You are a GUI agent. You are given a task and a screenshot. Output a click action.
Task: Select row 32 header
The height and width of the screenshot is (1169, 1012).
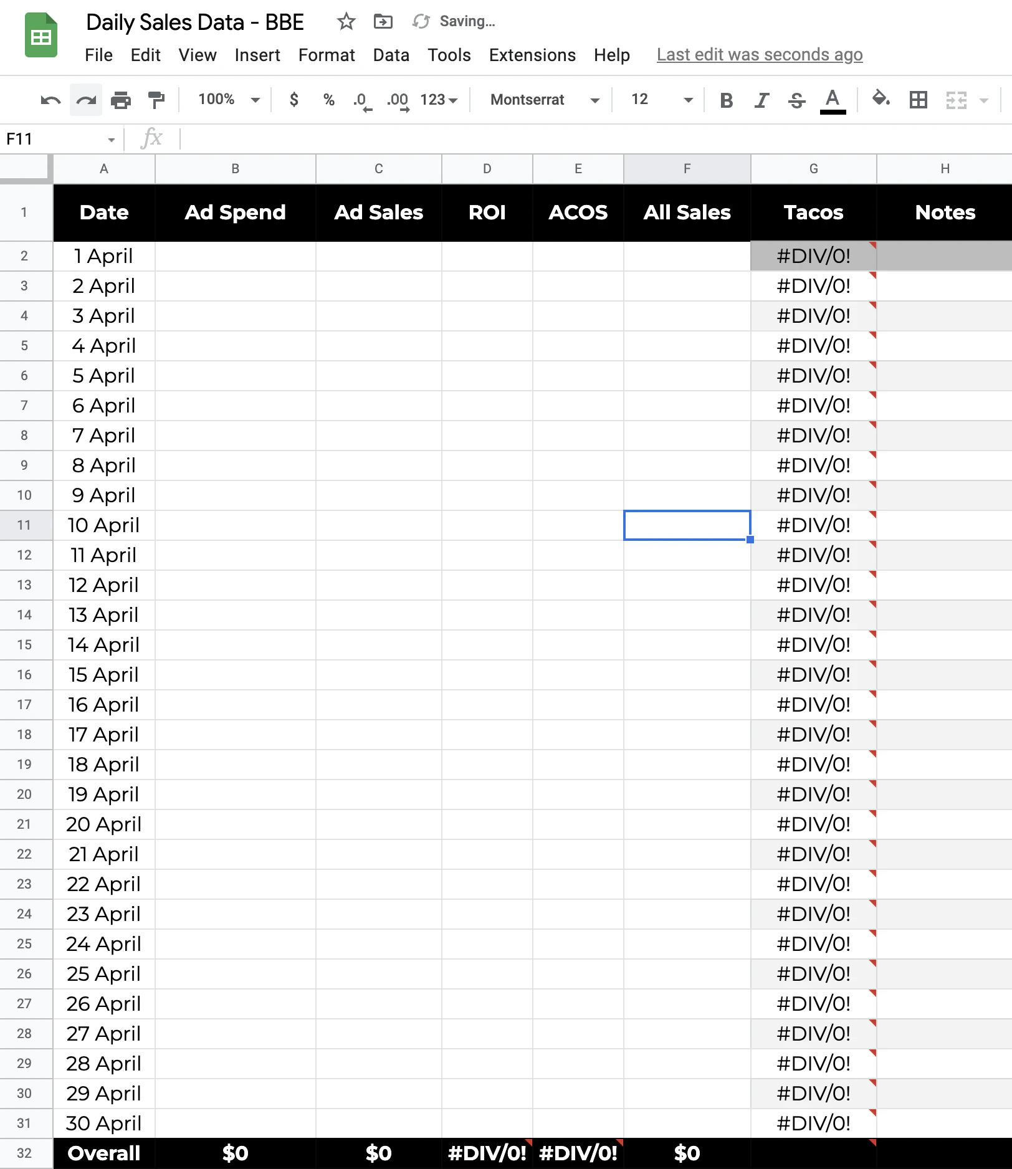25,1153
